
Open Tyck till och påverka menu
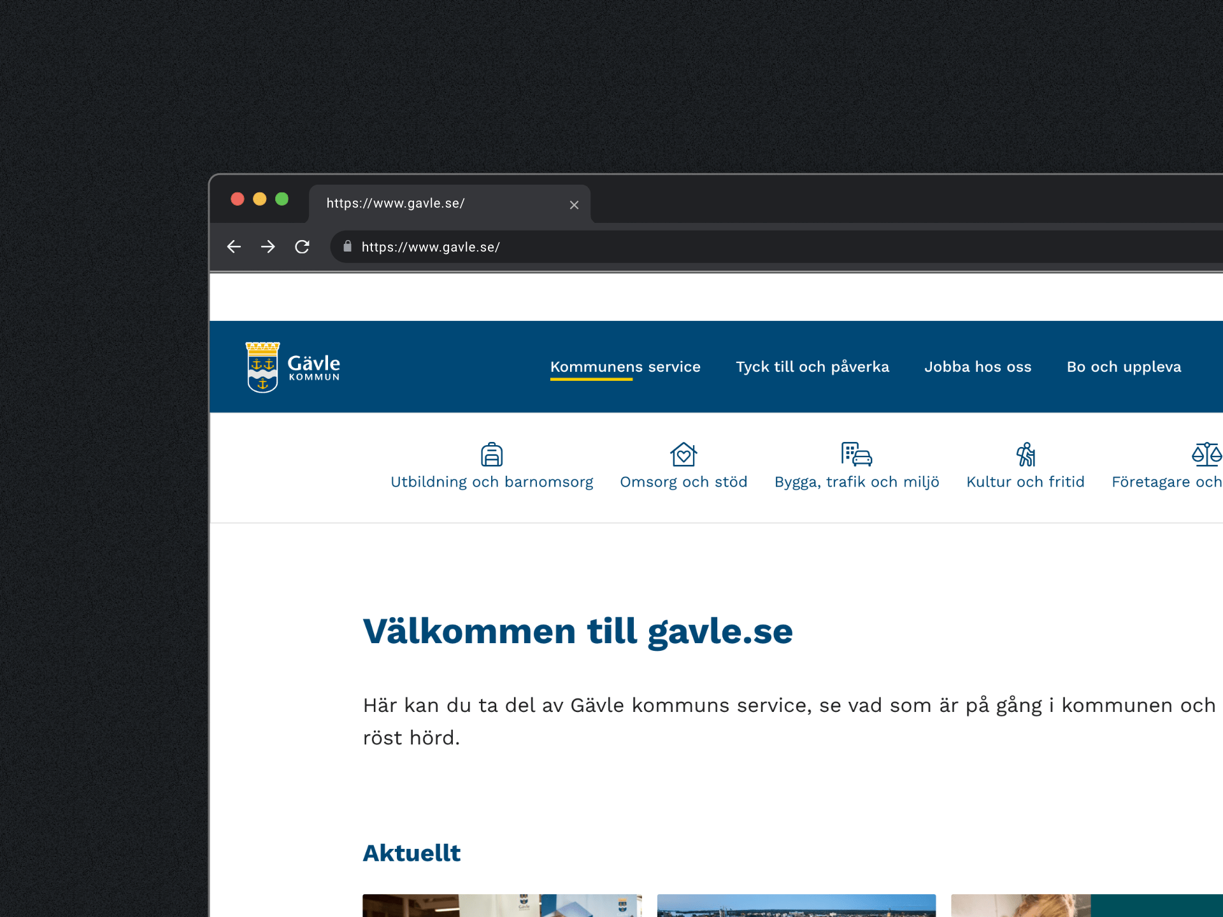812,367
